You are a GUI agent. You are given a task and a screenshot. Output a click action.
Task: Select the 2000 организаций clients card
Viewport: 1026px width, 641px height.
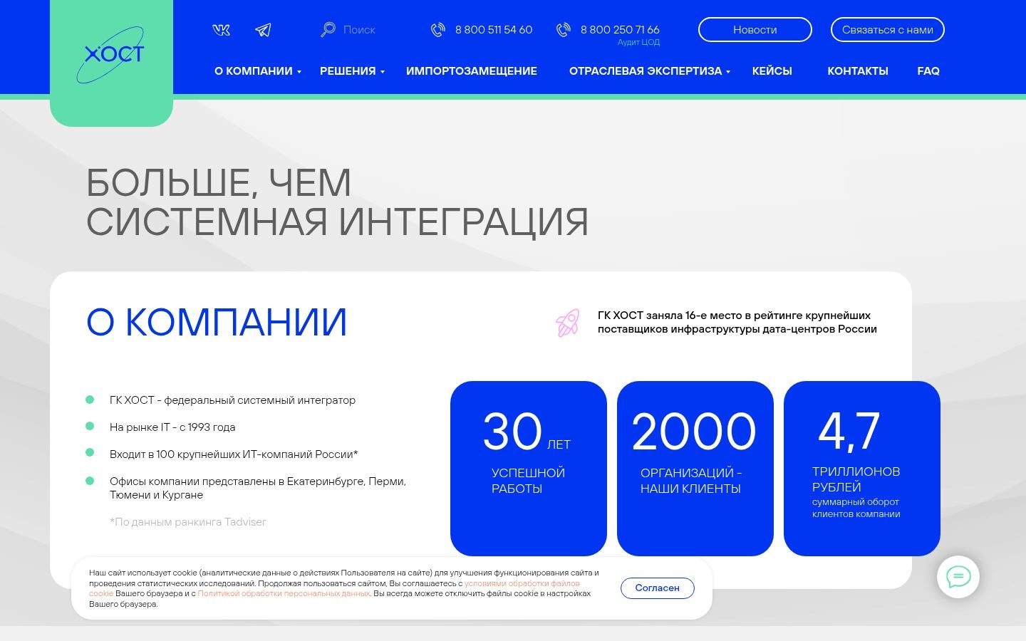pyautogui.click(x=695, y=469)
